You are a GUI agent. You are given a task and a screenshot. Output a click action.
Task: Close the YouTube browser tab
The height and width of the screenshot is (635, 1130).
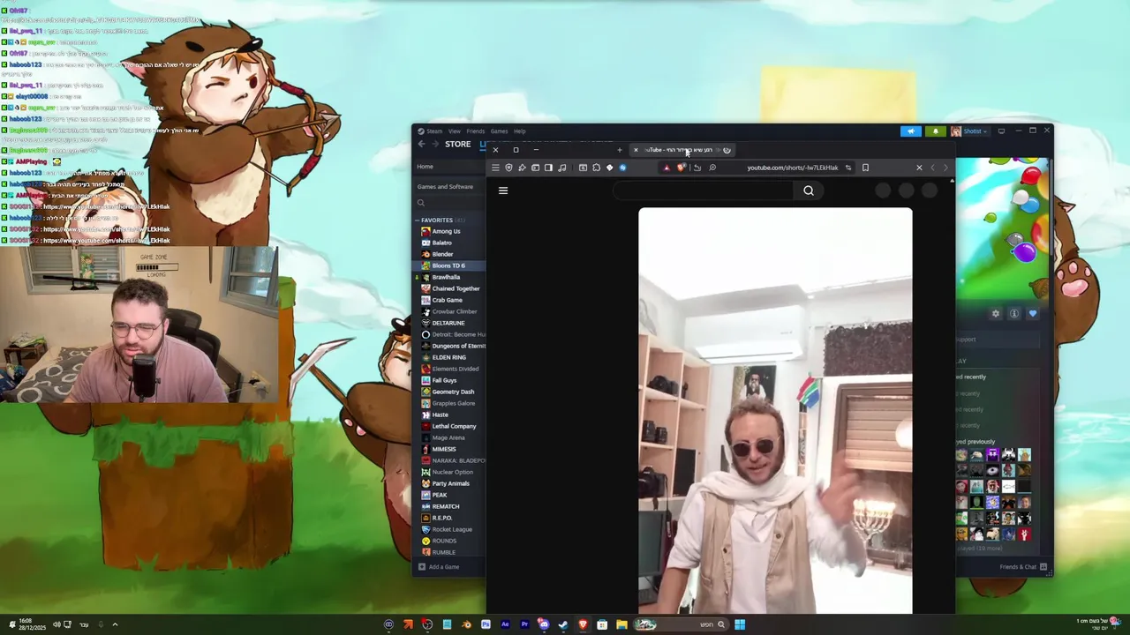[x=636, y=150]
